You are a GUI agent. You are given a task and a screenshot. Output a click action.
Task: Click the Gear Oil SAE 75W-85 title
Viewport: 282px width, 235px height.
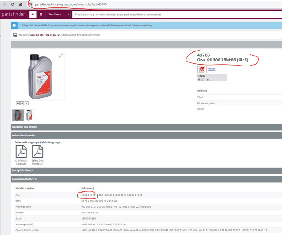pos(223,60)
